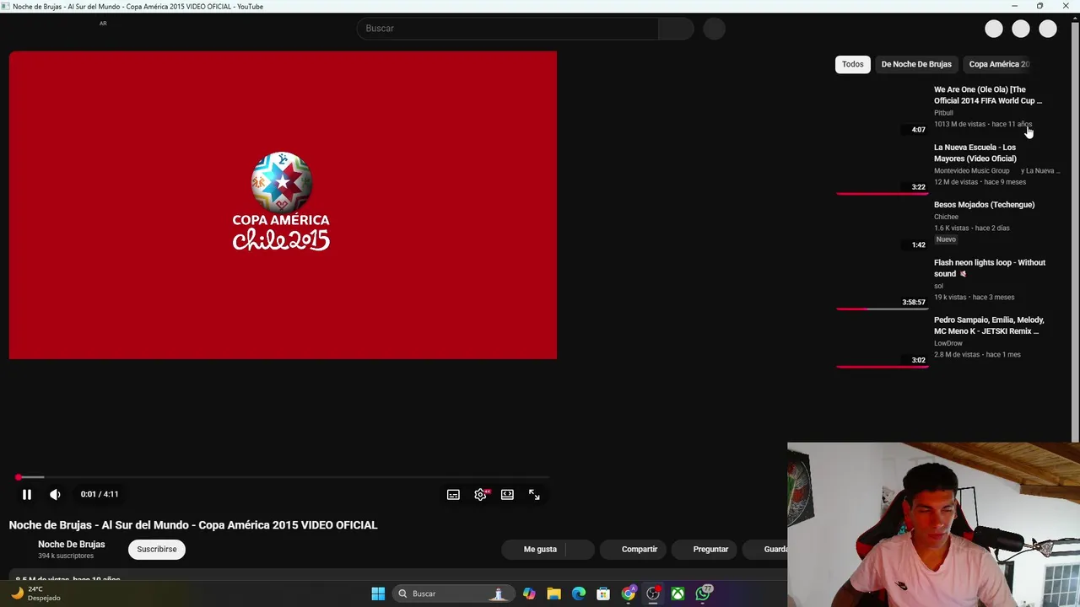Open Microsoft Edge from the taskbar
The height and width of the screenshot is (607, 1080).
pos(579,594)
